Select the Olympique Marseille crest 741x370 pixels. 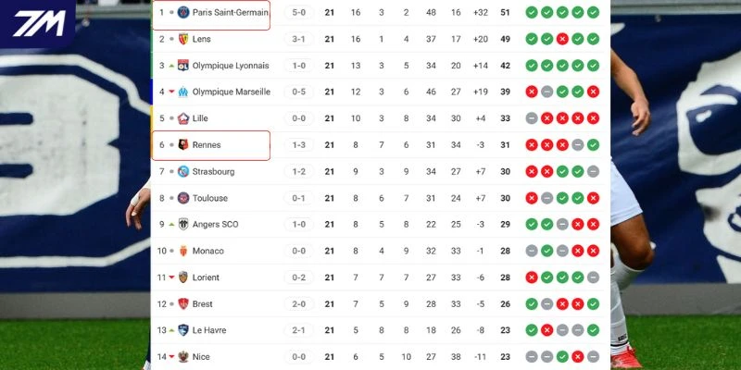(x=182, y=92)
